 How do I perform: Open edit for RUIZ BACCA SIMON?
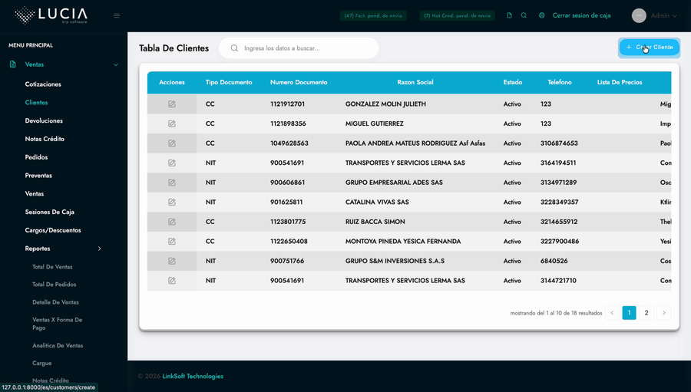tap(172, 222)
